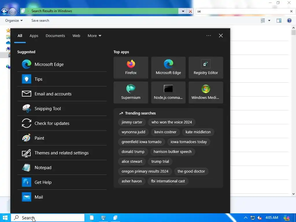The image size is (296, 222).
Task: Open the Mail app
Action: click(x=62, y=197)
